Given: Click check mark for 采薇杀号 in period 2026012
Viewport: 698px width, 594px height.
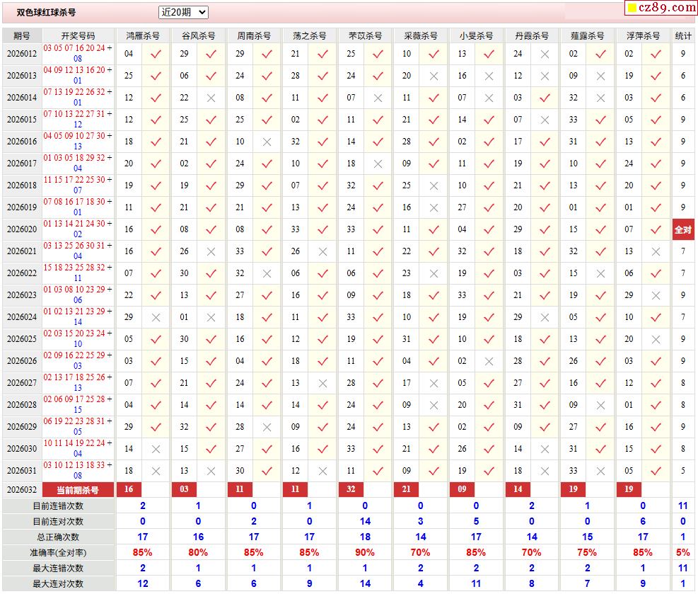Looking at the screenshot, I should (x=434, y=54).
